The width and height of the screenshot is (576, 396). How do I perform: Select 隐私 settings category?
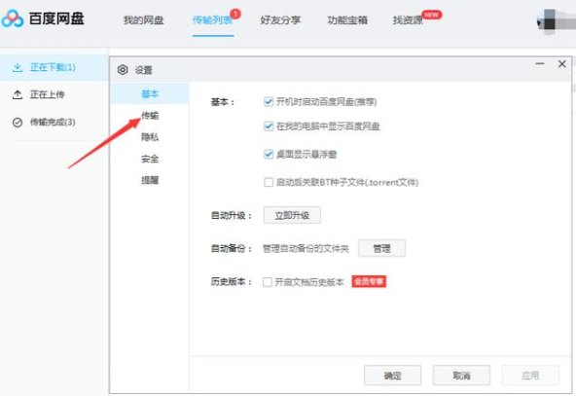(150, 137)
